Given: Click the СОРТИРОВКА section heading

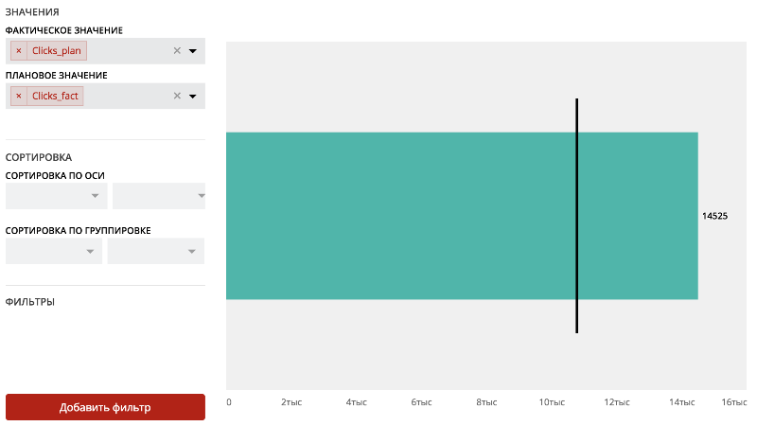Looking at the screenshot, I should 39,157.
